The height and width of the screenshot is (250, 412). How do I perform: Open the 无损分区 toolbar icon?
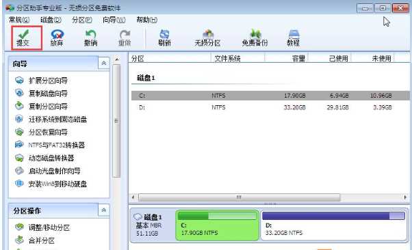[207, 34]
